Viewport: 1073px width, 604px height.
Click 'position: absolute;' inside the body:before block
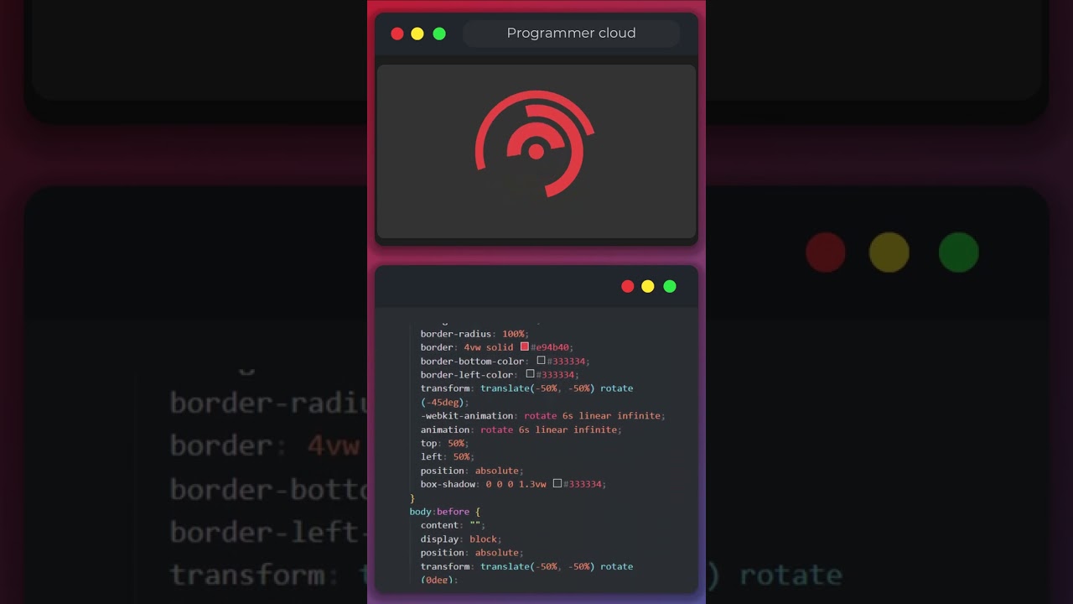tap(472, 553)
